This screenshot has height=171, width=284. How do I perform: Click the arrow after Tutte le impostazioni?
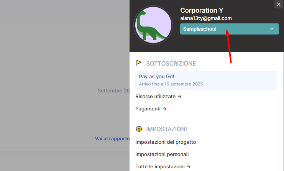coord(189,167)
